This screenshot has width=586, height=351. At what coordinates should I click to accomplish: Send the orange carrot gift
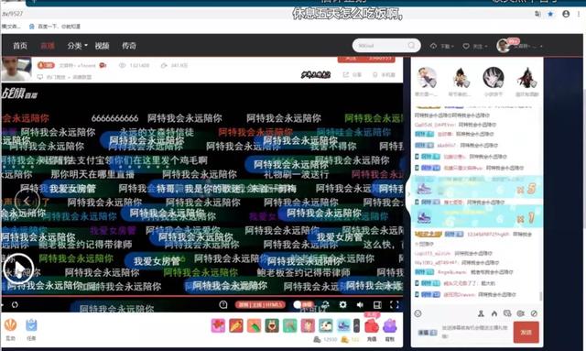point(236,325)
